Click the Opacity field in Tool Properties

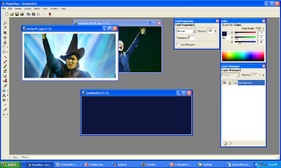click(210, 31)
